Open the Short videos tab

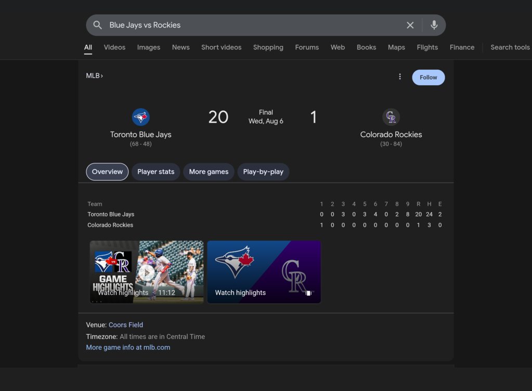(x=221, y=47)
